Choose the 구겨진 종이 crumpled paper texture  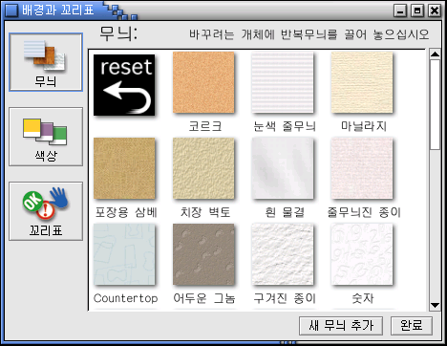283,254
